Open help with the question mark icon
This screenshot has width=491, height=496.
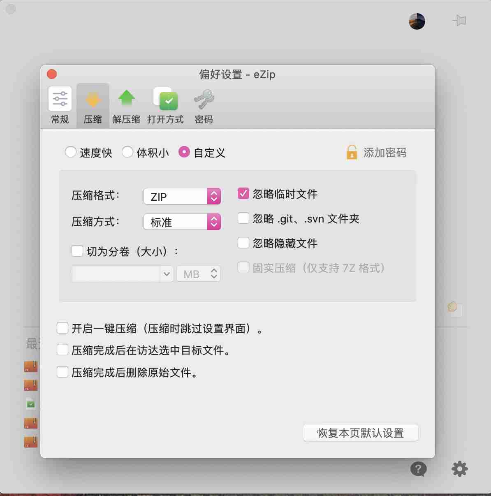tap(419, 469)
